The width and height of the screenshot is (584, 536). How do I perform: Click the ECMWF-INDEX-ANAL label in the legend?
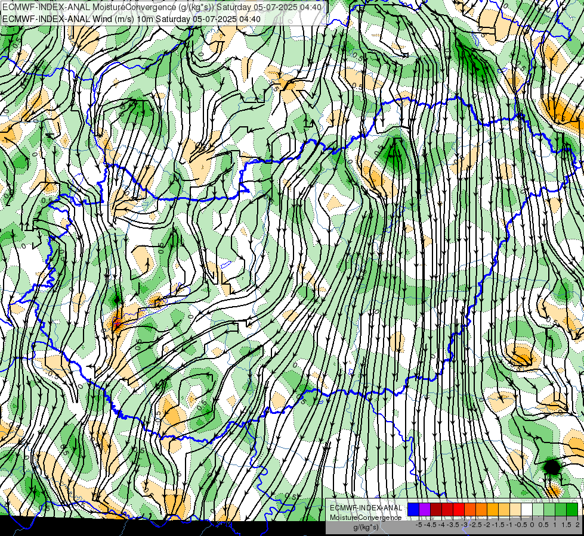(366, 508)
